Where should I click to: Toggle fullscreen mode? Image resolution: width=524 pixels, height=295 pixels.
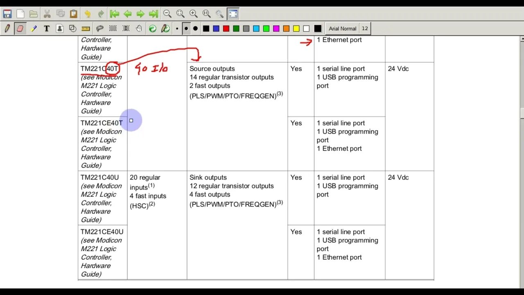(x=233, y=14)
